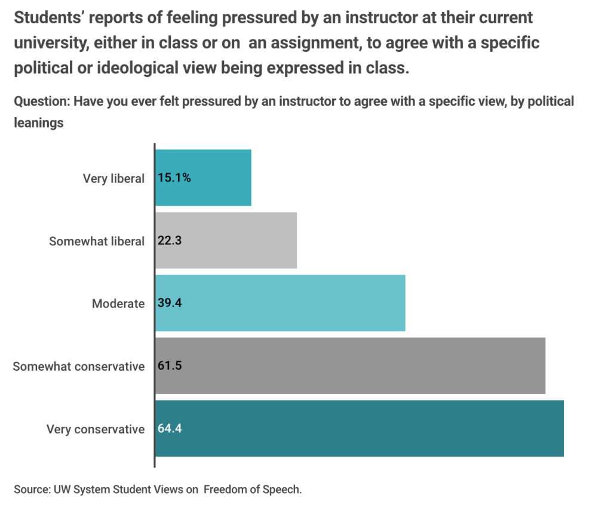Select the 'Somewhat liberal' axis label
The height and width of the screenshot is (511, 611).
click(97, 241)
